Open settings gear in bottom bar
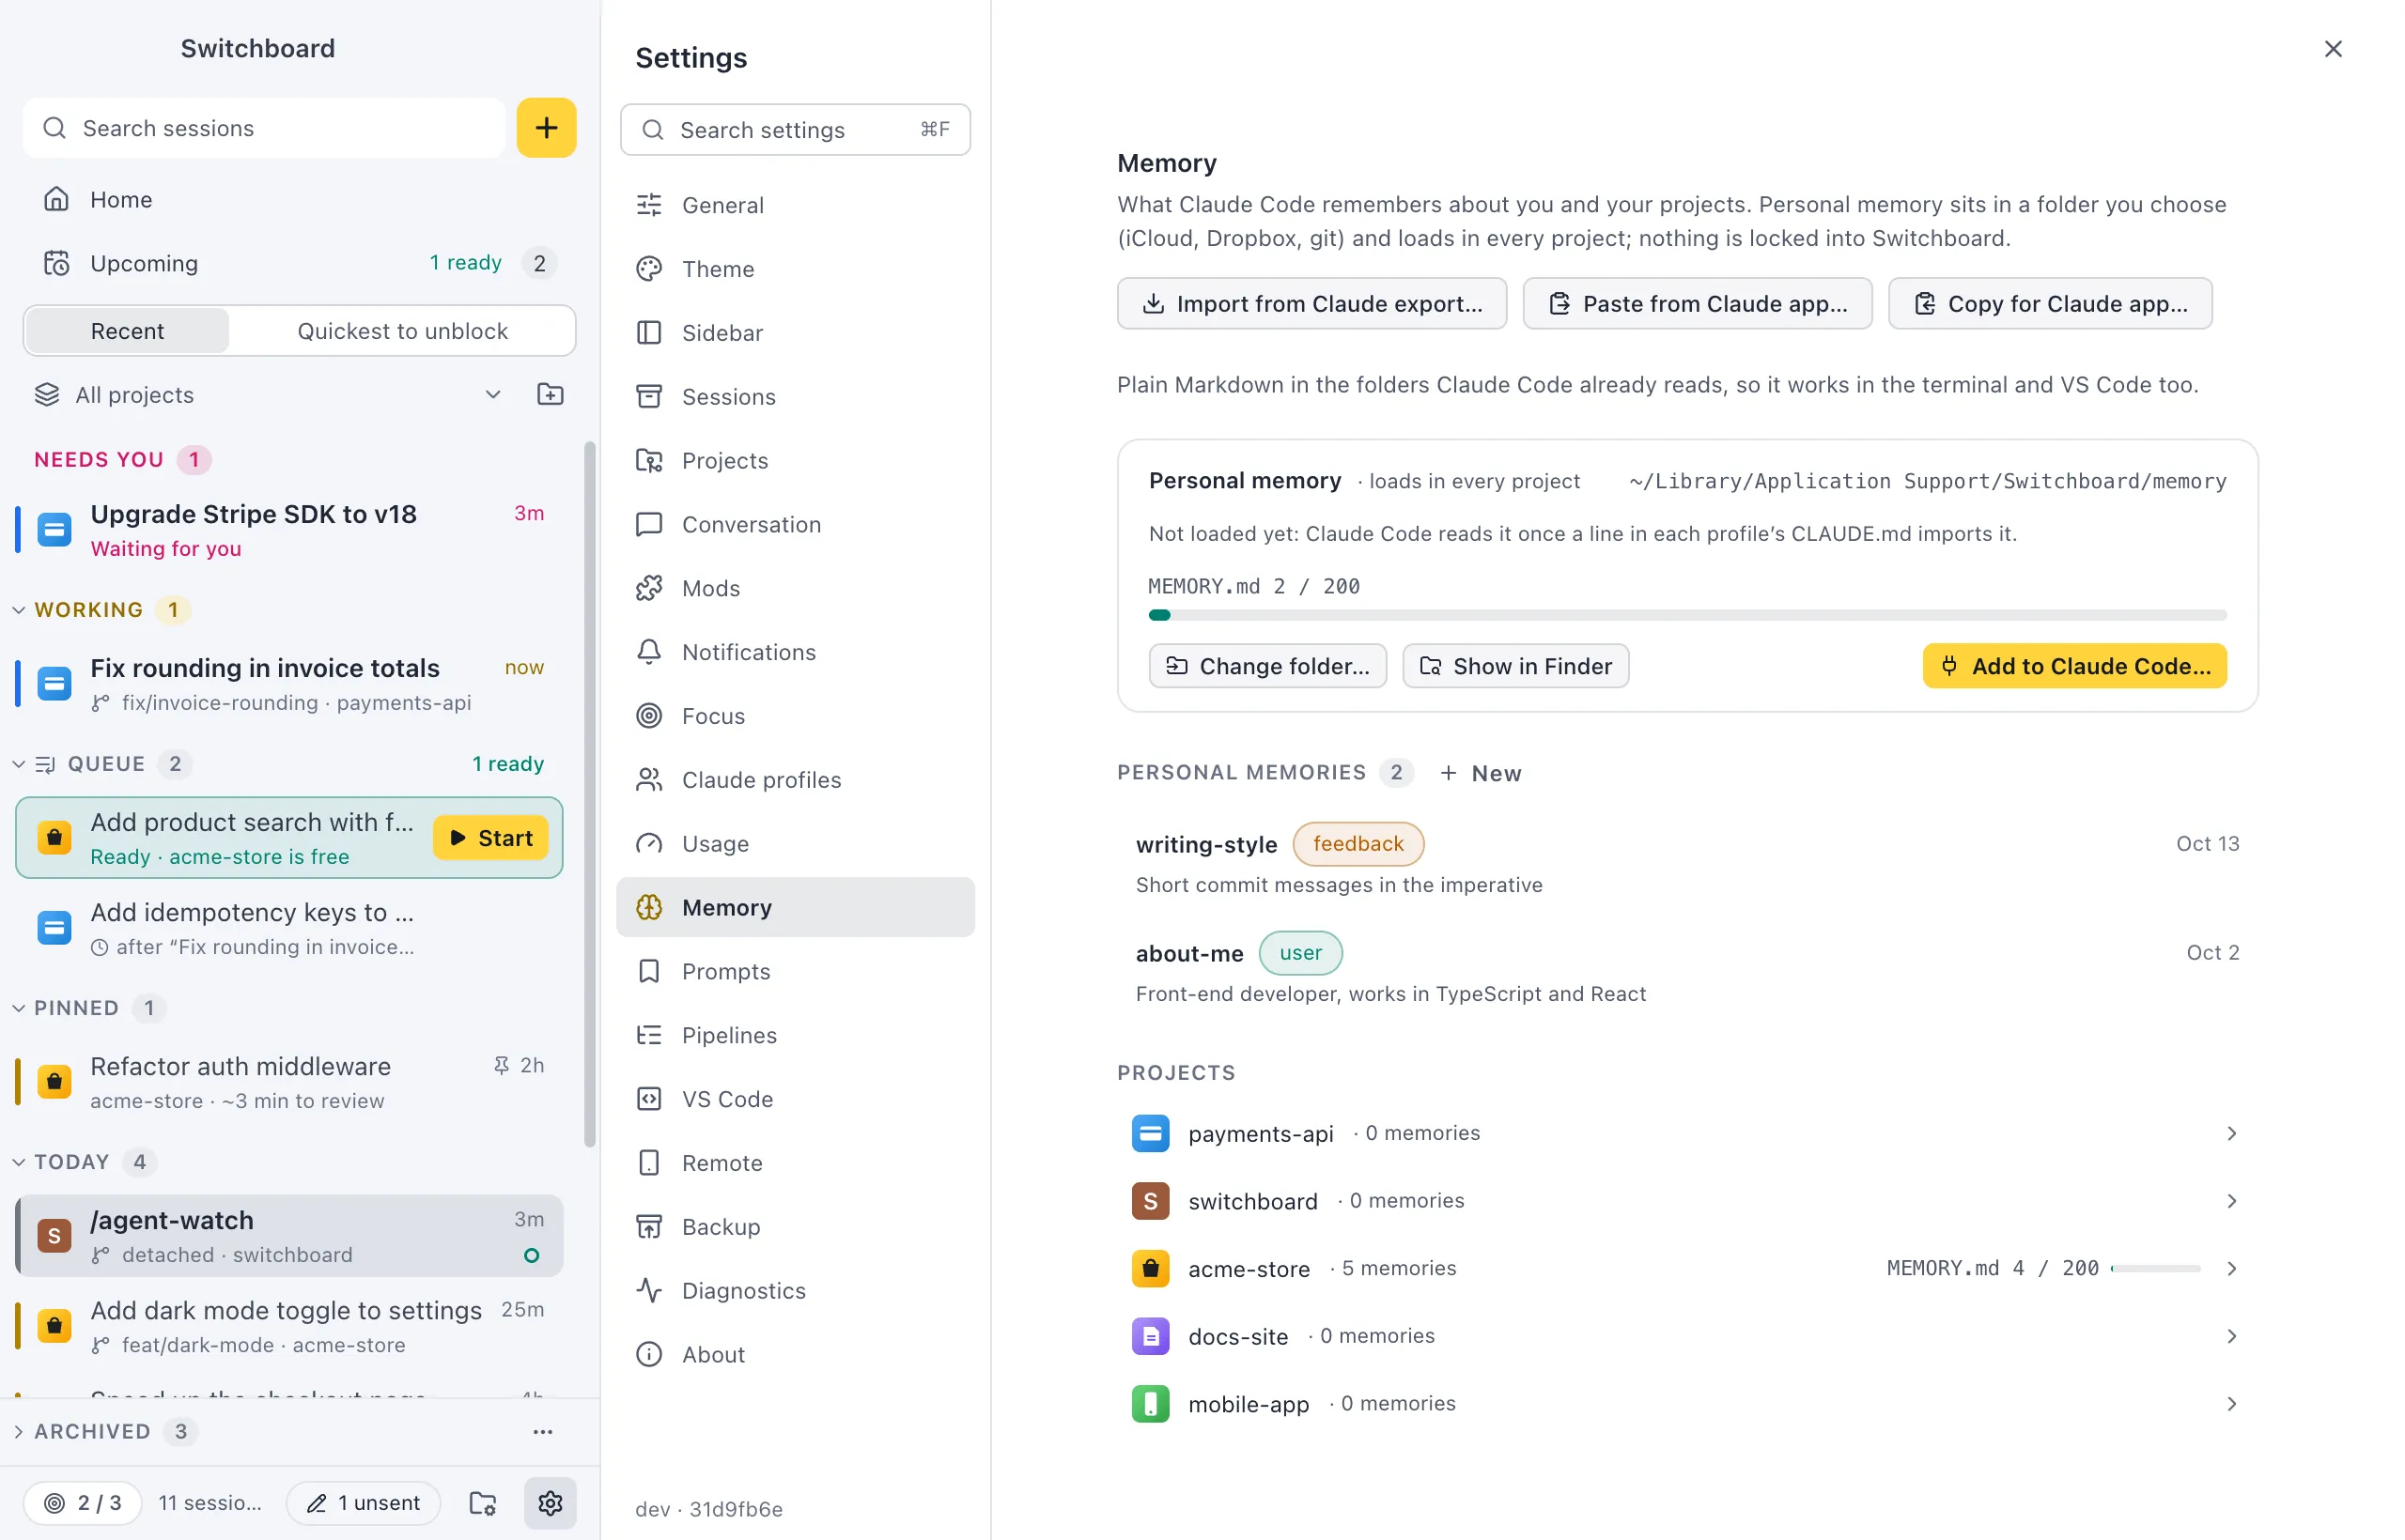This screenshot has height=1540, width=2405. tap(551, 1502)
